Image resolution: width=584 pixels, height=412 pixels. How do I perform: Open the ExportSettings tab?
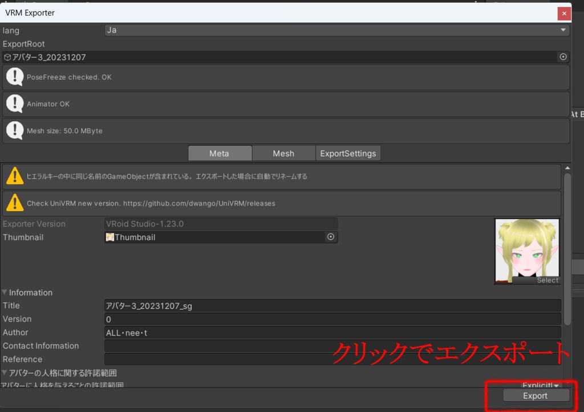point(348,153)
